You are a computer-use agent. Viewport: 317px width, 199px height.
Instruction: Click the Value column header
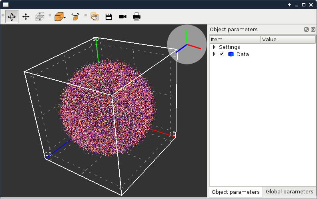(x=288, y=39)
